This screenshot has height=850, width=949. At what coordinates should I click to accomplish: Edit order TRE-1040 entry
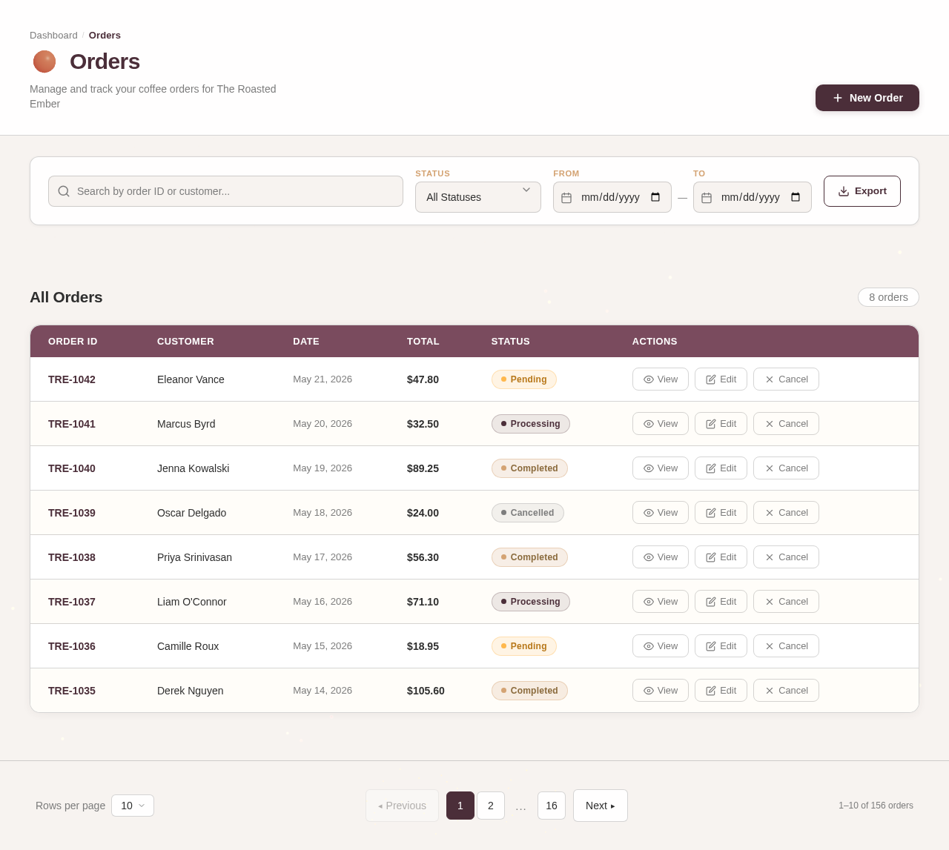(721, 468)
